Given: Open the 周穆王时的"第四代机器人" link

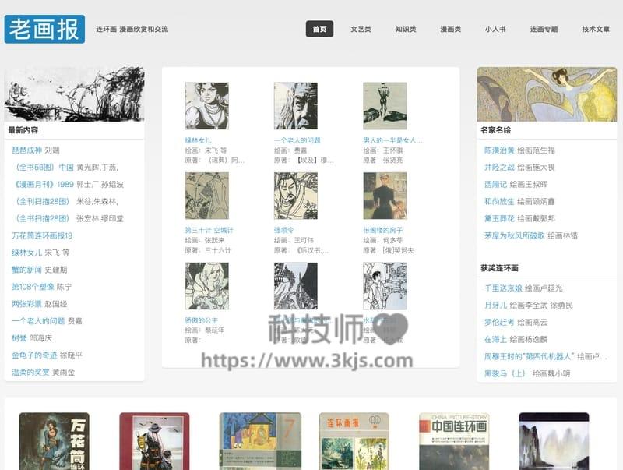Looking at the screenshot, I should point(530,357).
